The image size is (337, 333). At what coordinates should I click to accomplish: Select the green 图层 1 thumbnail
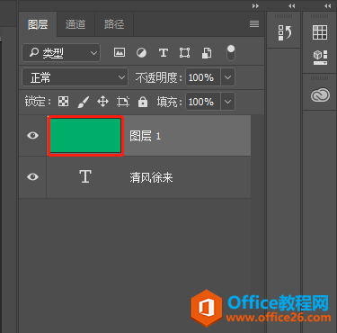[x=85, y=136]
